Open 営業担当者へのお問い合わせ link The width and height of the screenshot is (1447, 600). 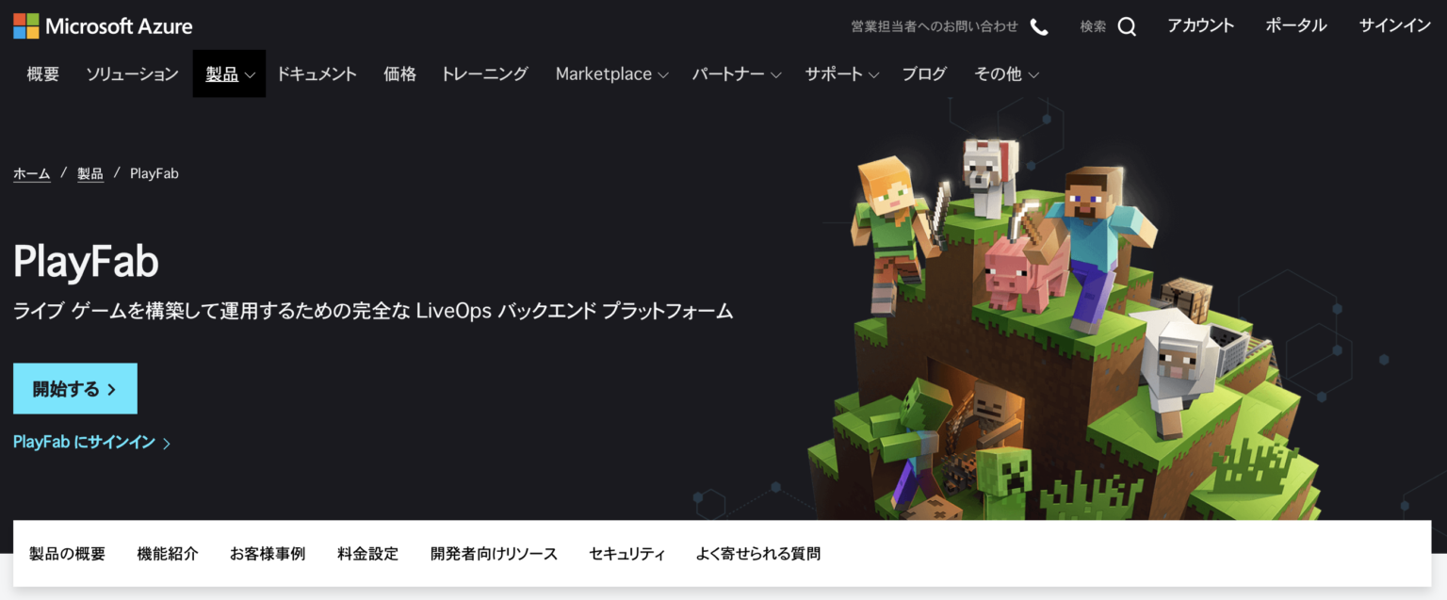(x=935, y=26)
